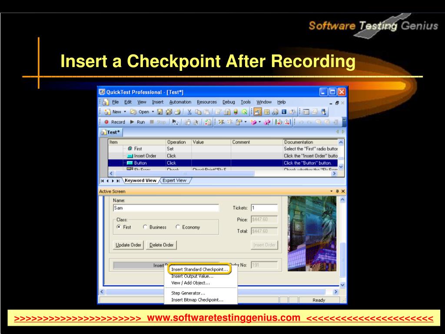Click the Data Table grid icon
445x334 pixels.
267,112
